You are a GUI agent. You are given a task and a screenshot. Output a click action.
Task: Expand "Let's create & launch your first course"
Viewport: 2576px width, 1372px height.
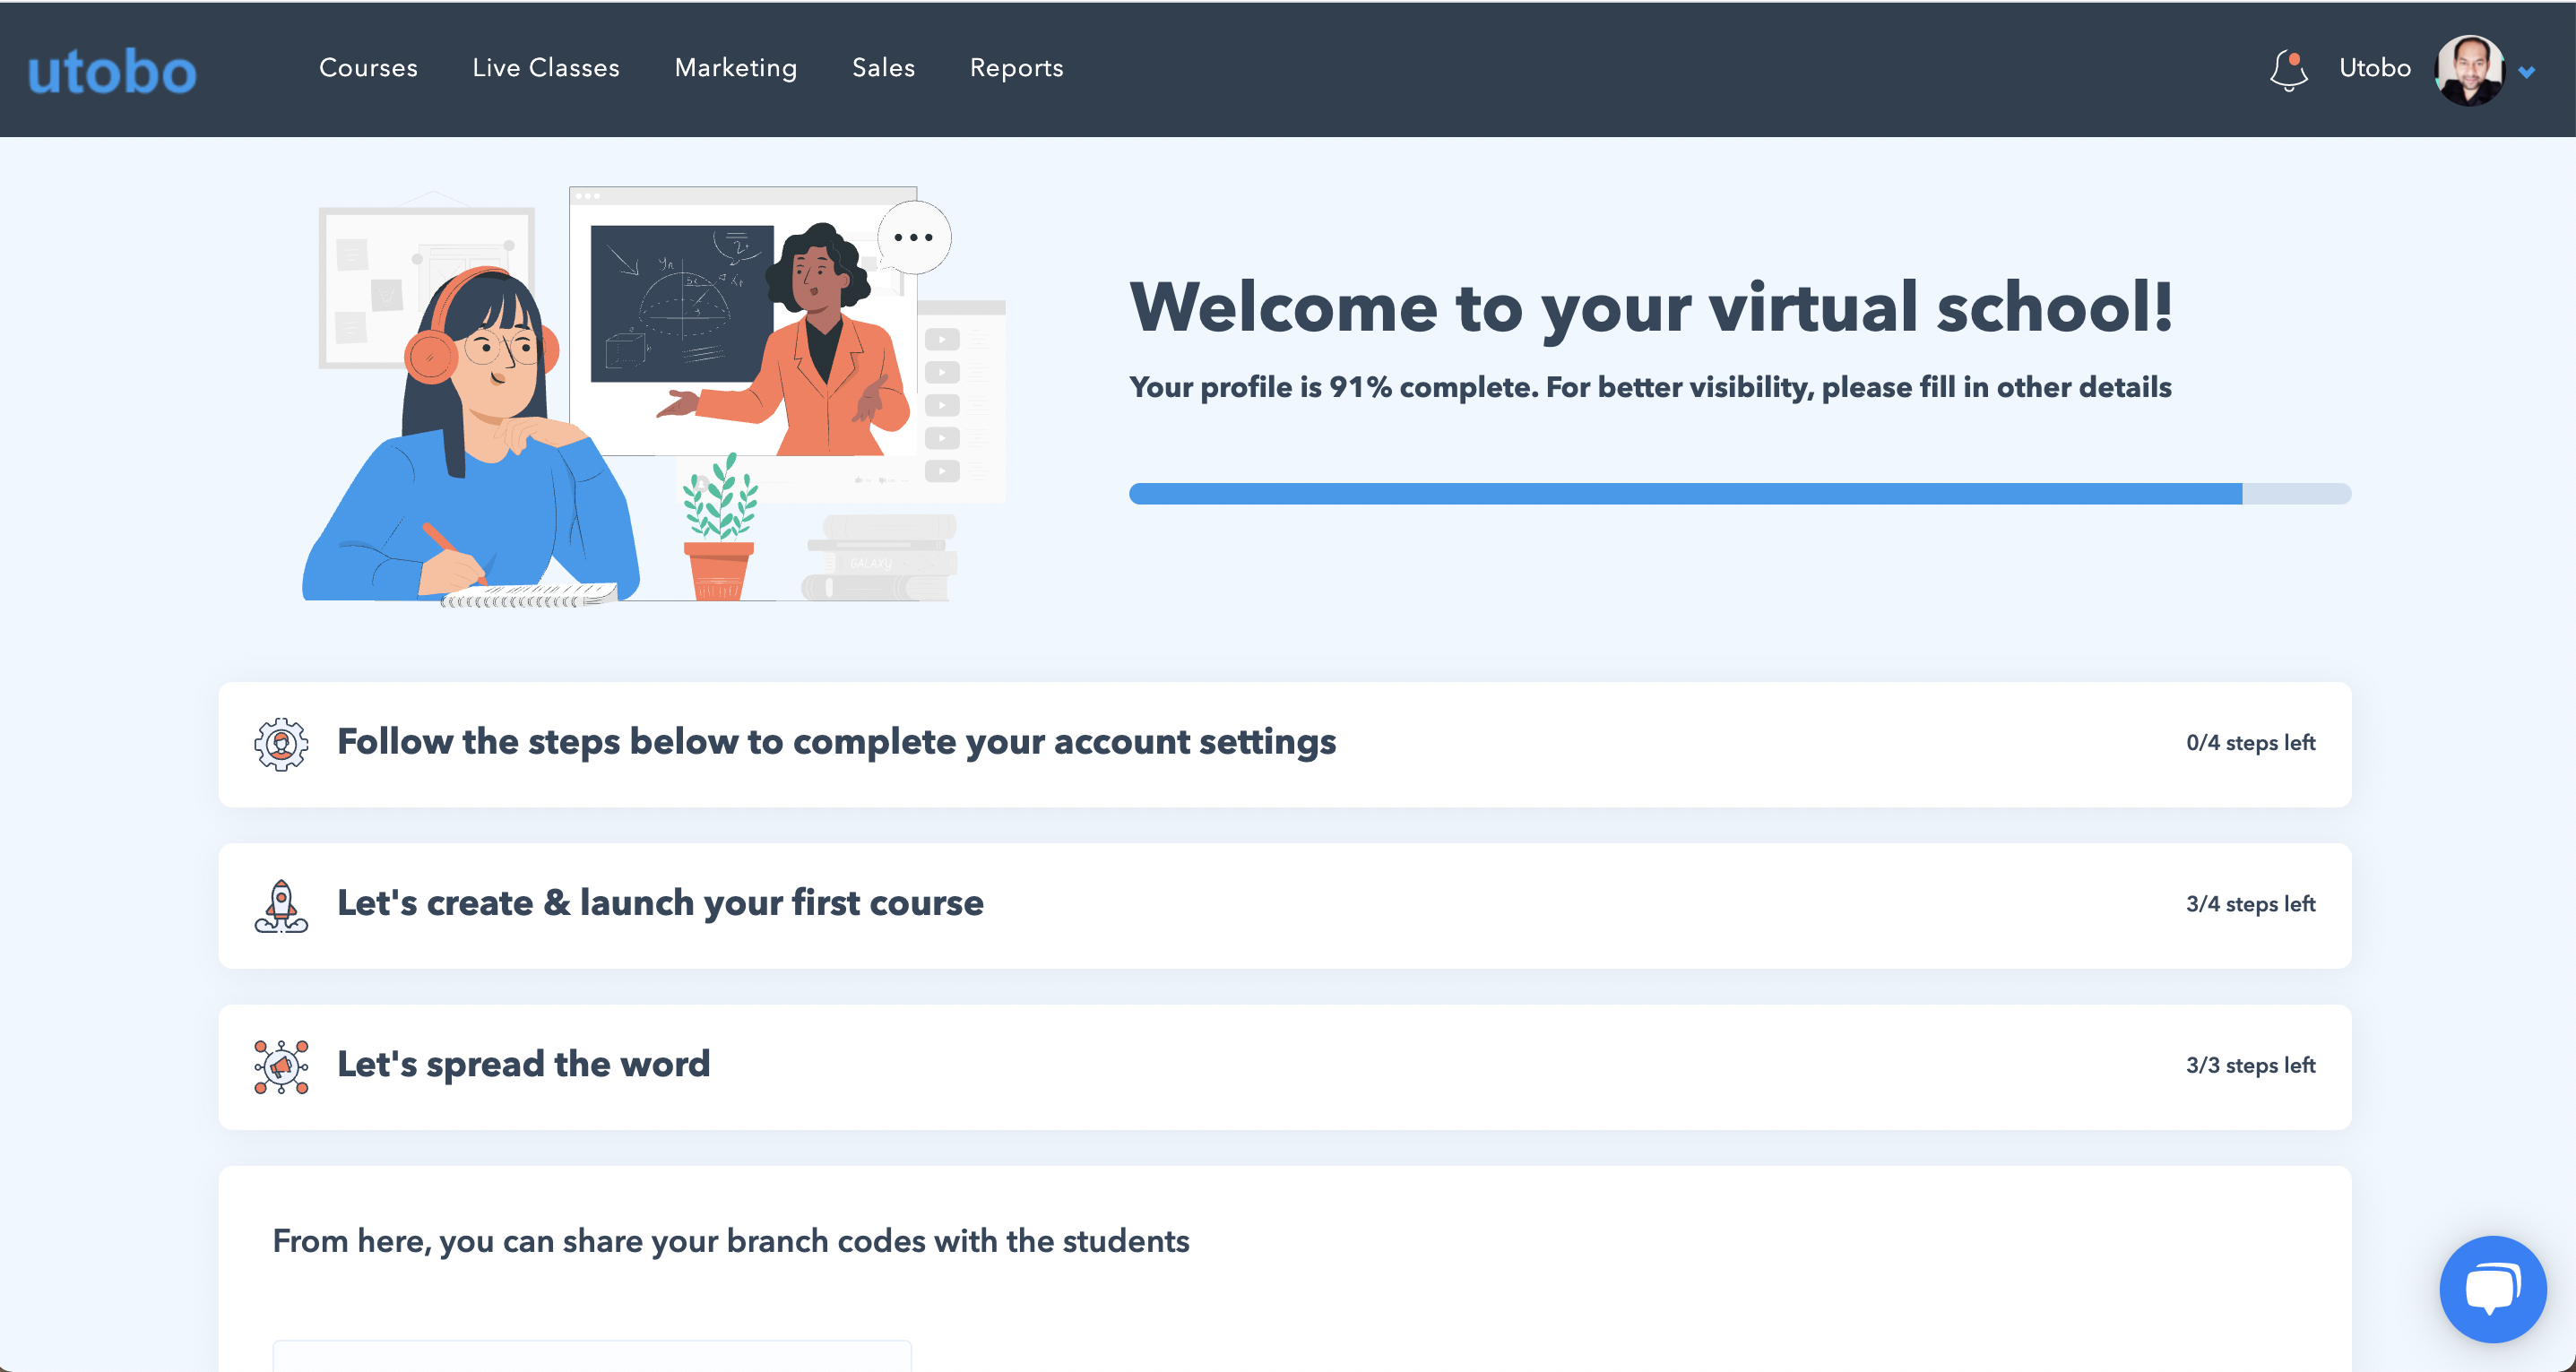click(x=660, y=903)
